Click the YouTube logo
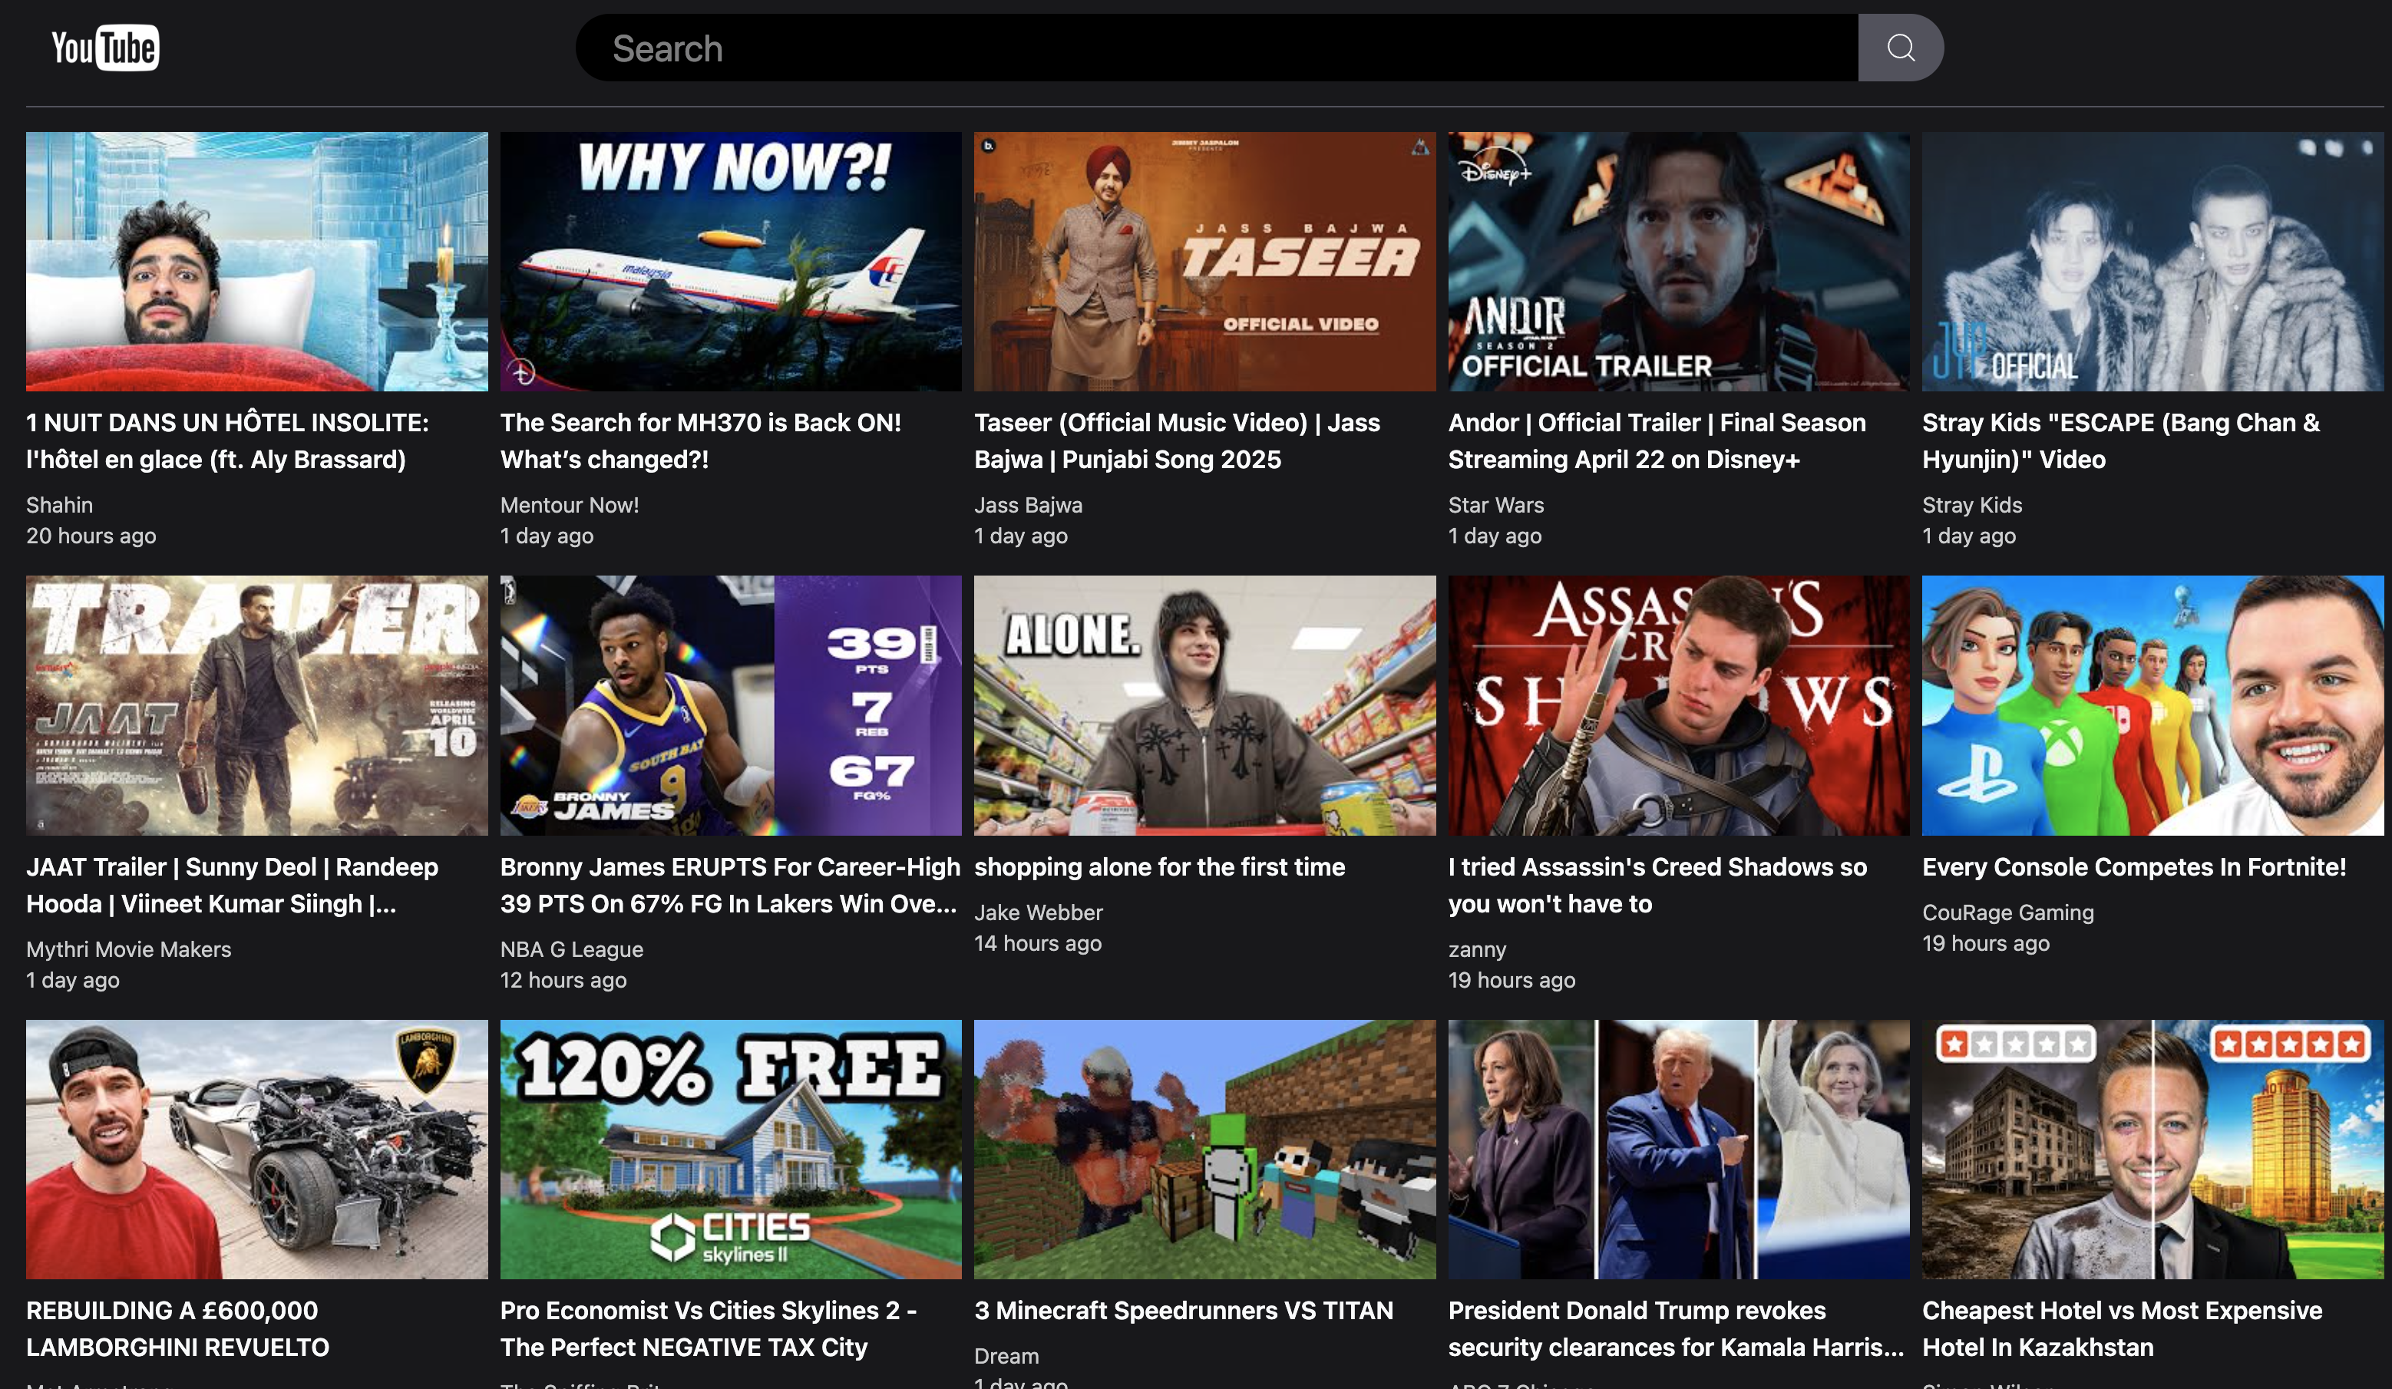2392x1389 pixels. [105, 48]
